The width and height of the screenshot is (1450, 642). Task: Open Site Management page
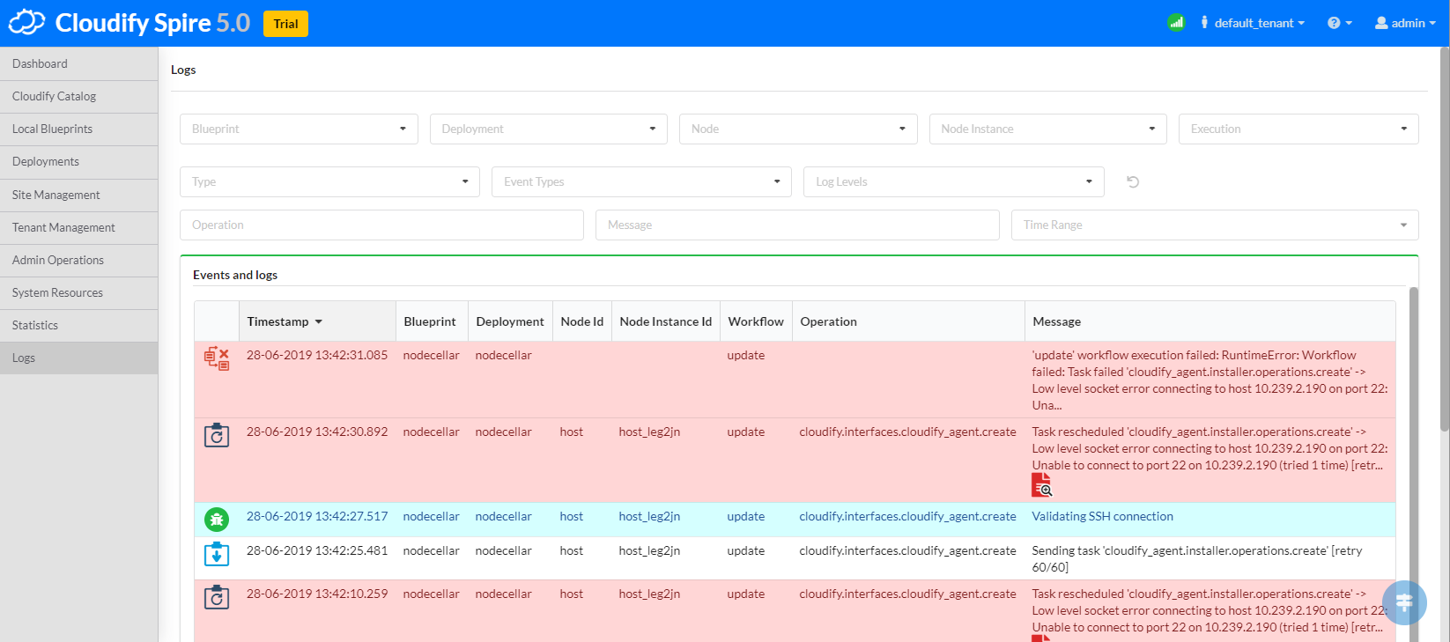click(79, 195)
